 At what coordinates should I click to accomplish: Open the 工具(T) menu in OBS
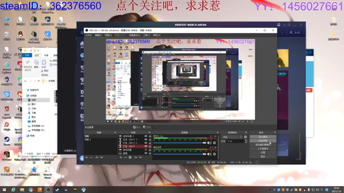[147, 35]
